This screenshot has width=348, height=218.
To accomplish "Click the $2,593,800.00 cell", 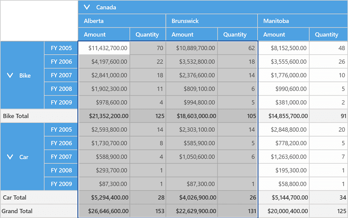I will [104, 130].
